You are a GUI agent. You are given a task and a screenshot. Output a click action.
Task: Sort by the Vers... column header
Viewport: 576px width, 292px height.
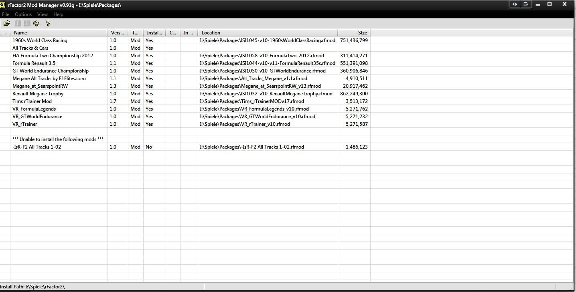[x=118, y=33]
